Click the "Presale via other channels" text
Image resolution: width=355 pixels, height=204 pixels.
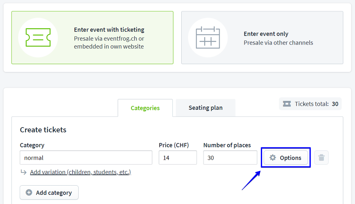tap(278, 43)
